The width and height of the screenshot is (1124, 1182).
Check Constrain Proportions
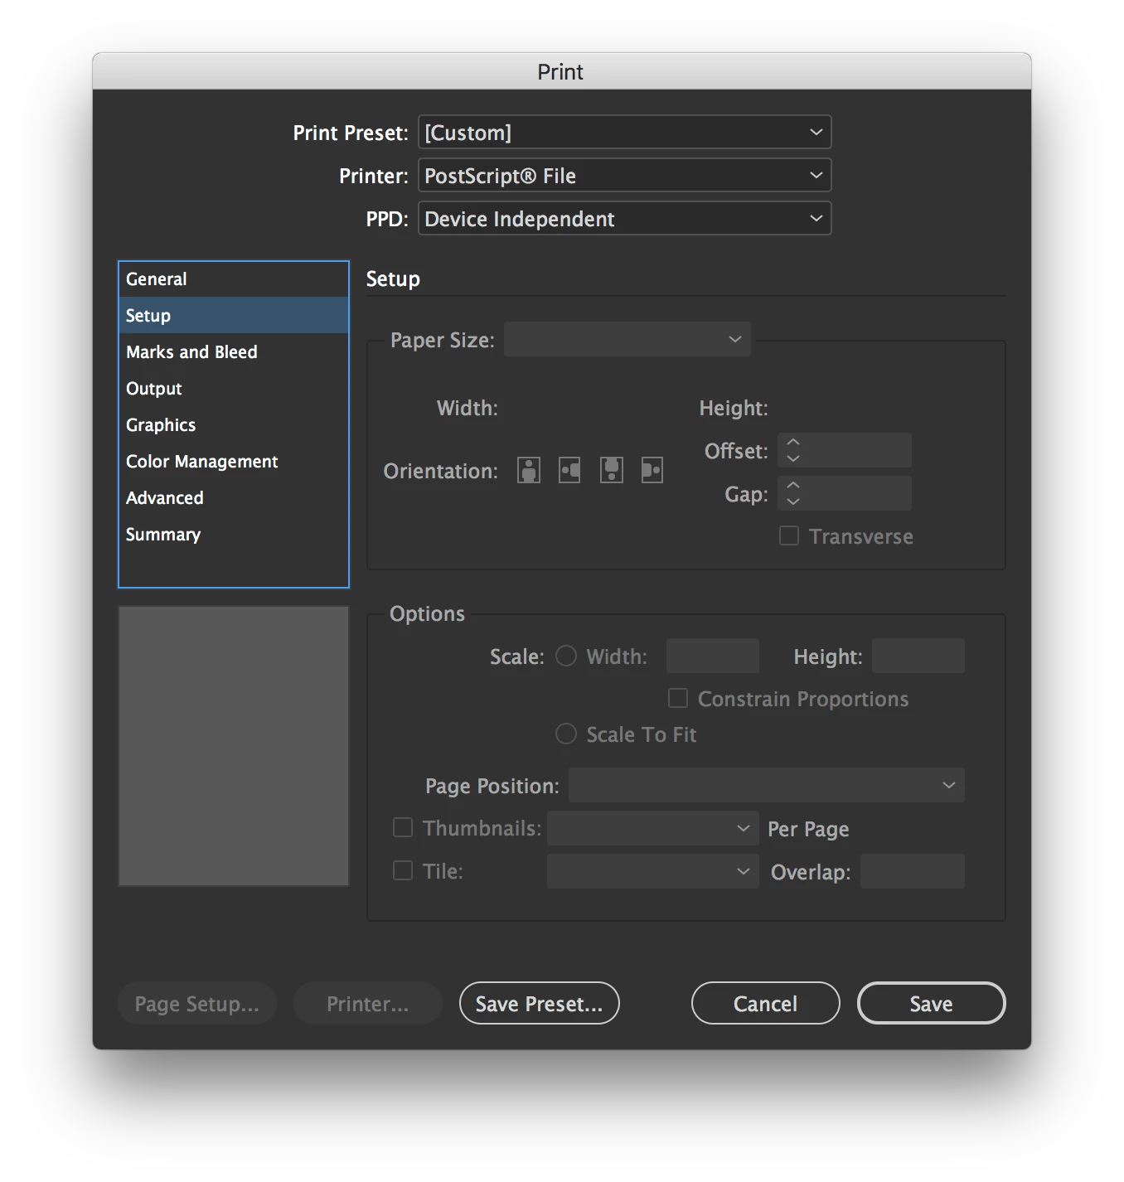pyautogui.click(x=678, y=698)
